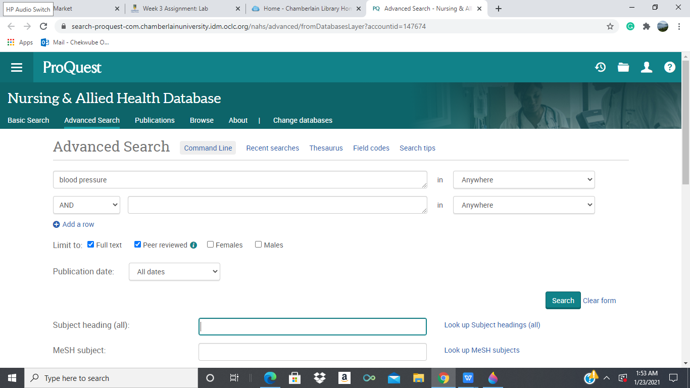Open the Recent searches link
The width and height of the screenshot is (690, 388).
click(273, 148)
